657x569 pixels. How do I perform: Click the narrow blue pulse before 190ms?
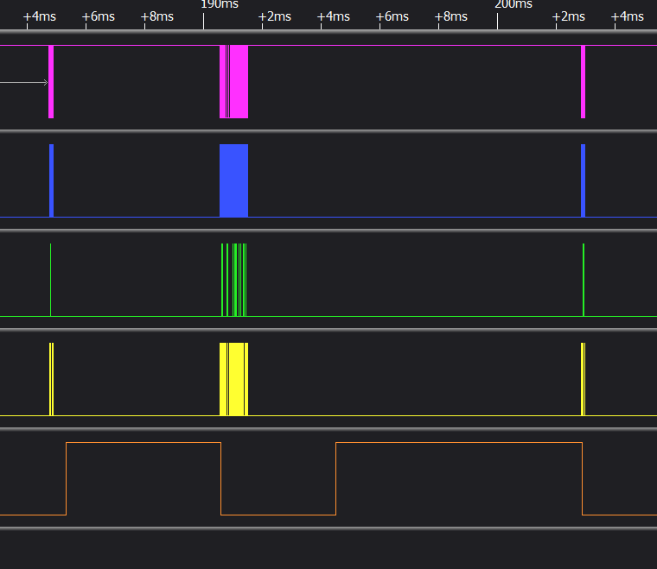[x=52, y=180]
